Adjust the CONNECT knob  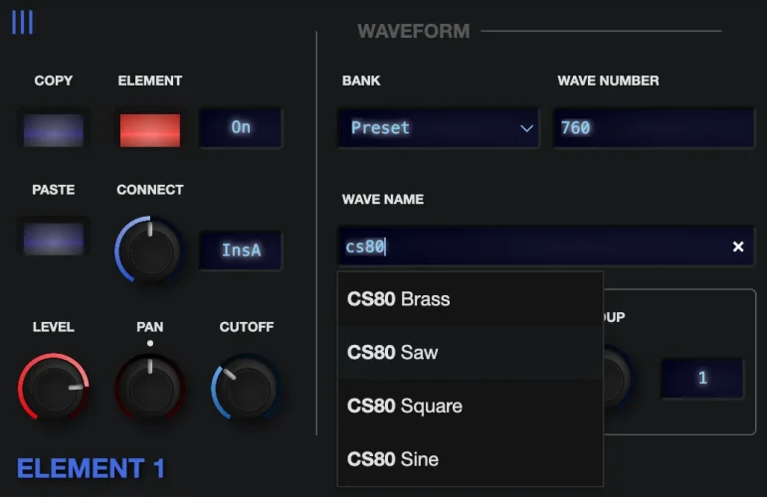(x=149, y=250)
